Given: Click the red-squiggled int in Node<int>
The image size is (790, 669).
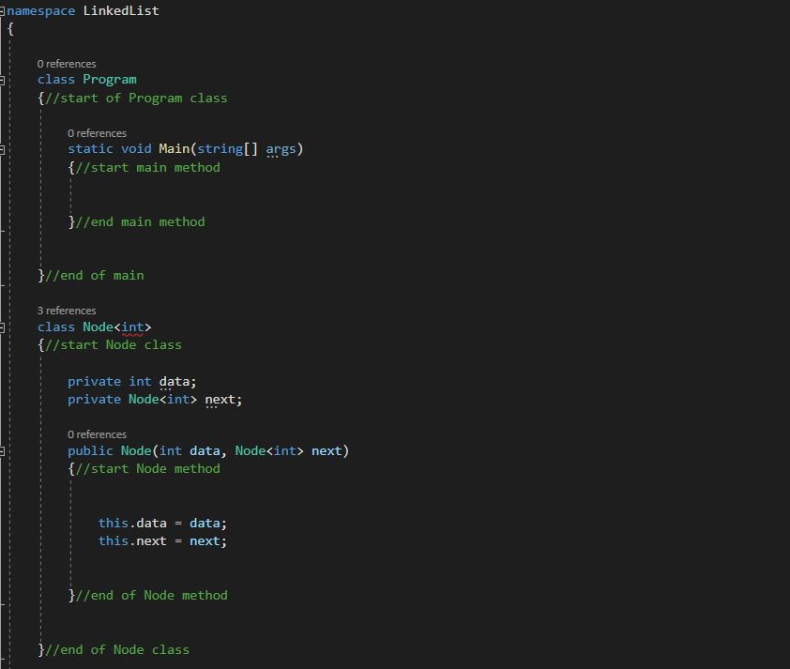Looking at the screenshot, I should [x=132, y=327].
